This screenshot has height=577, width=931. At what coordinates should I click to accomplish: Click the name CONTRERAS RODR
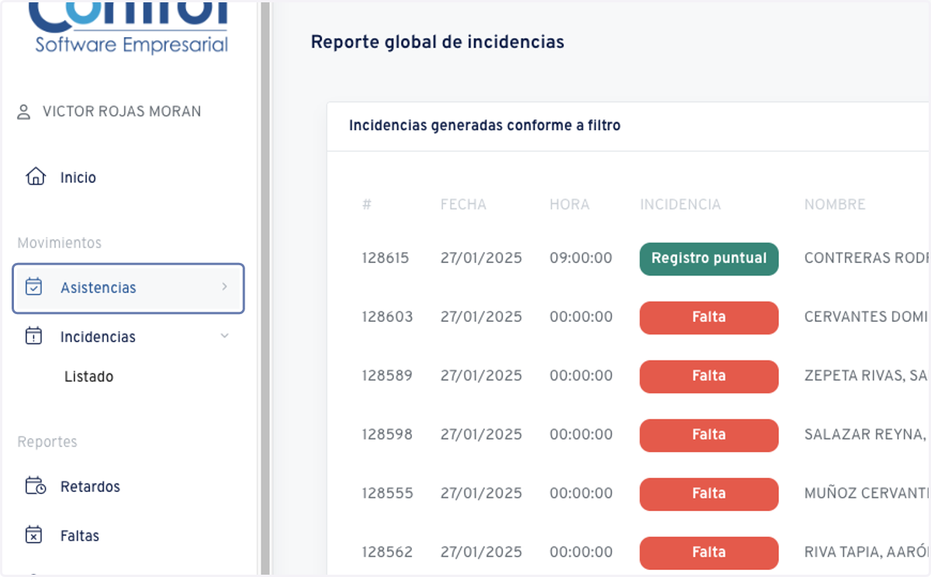867,257
